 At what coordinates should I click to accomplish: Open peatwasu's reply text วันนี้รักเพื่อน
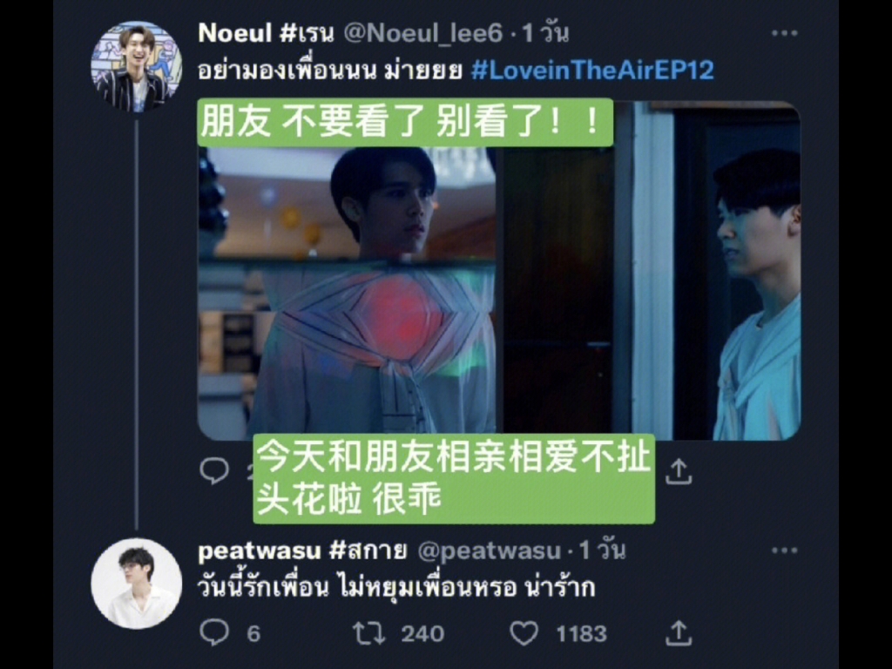click(263, 588)
